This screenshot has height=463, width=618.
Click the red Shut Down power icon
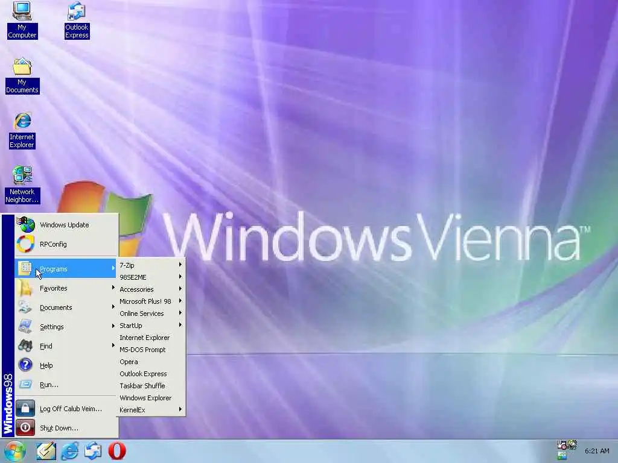(x=25, y=427)
